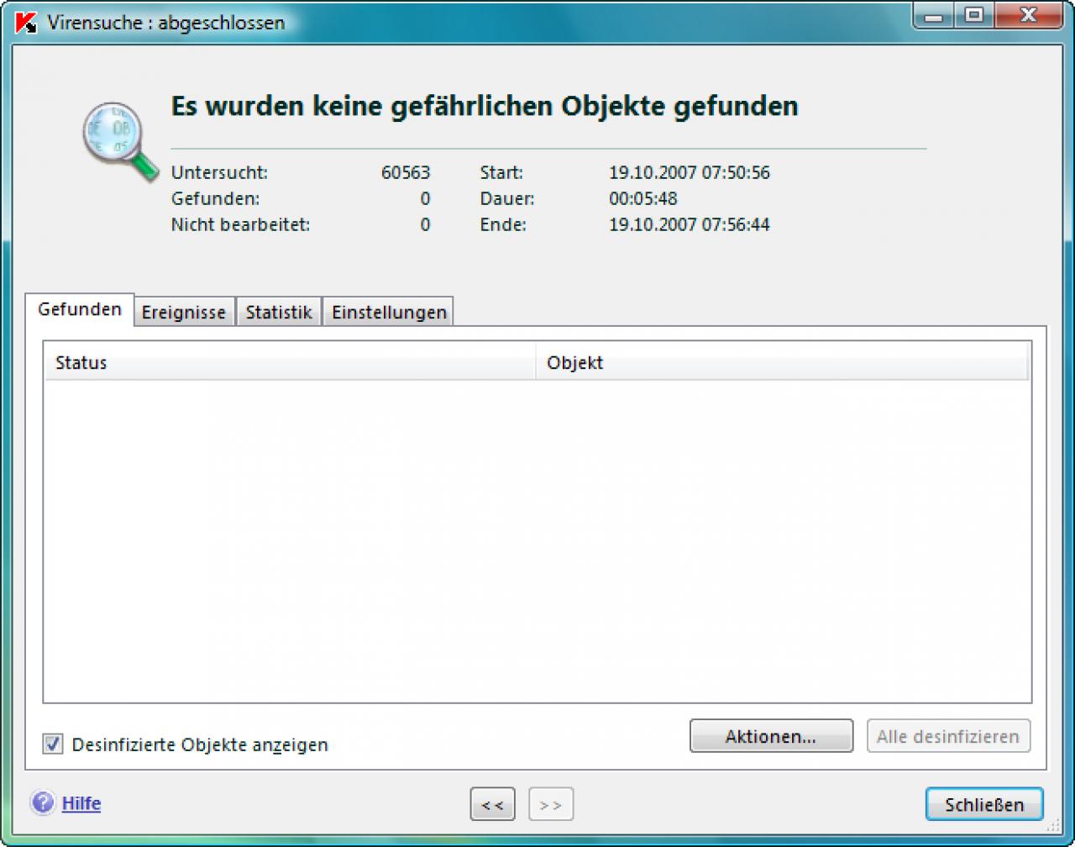
Task: Open the Statistik tab
Action: [279, 312]
